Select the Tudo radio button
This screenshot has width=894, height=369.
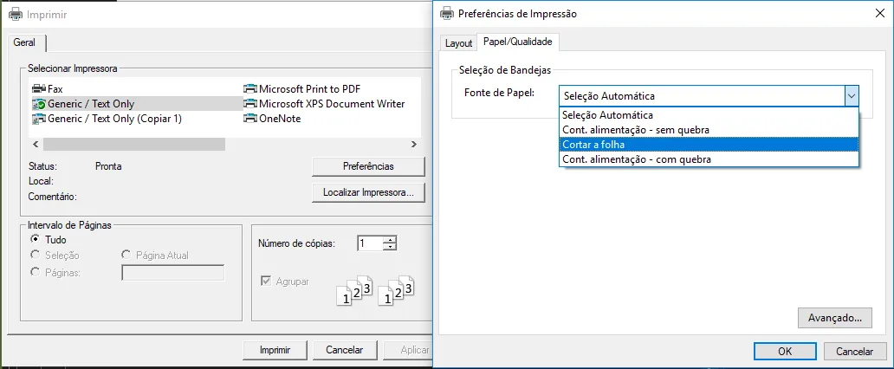35,240
